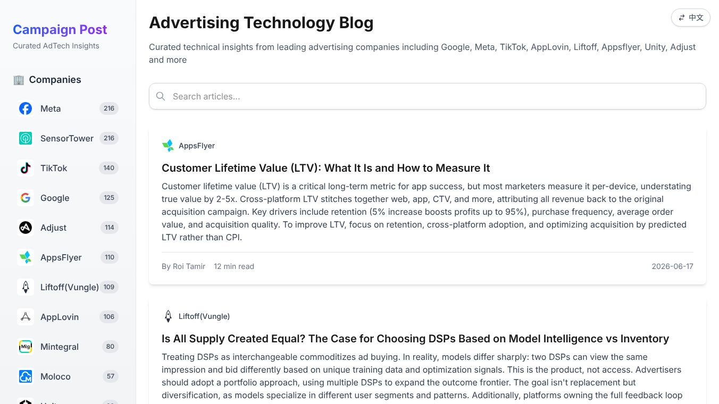Open the Is All Supply Created Equal article
The image size is (719, 404).
tap(415, 339)
